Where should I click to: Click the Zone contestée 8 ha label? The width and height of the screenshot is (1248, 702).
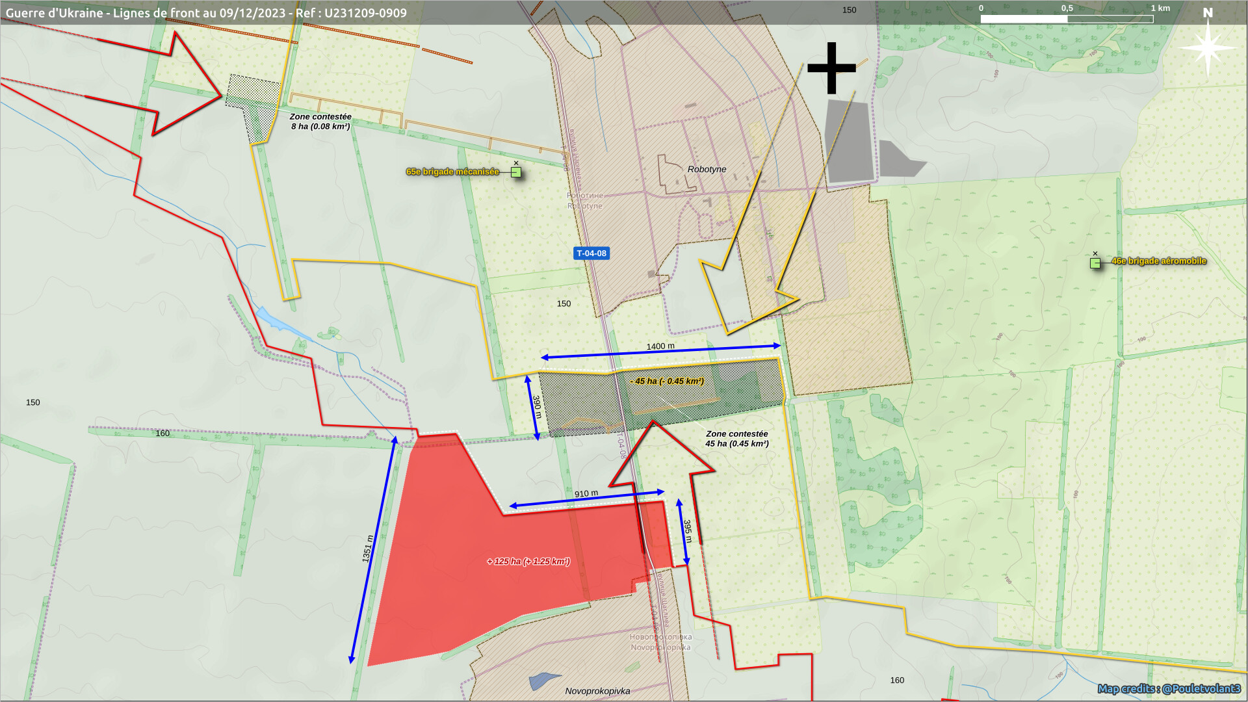pos(320,122)
